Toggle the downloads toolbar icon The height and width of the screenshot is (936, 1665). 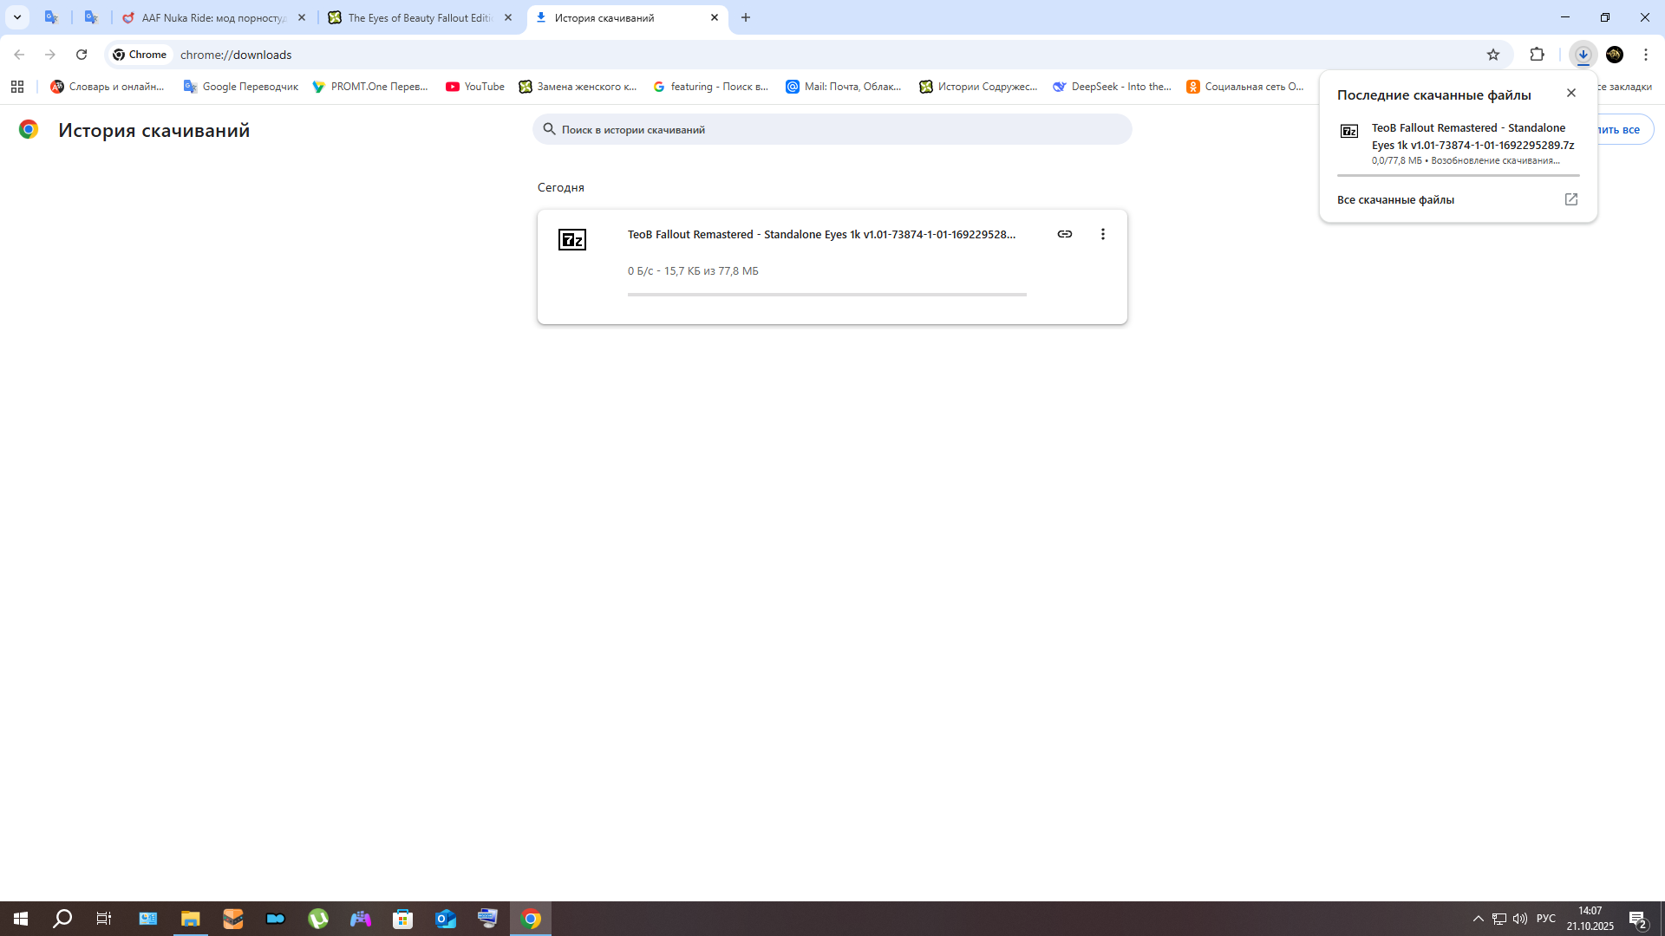(1583, 55)
